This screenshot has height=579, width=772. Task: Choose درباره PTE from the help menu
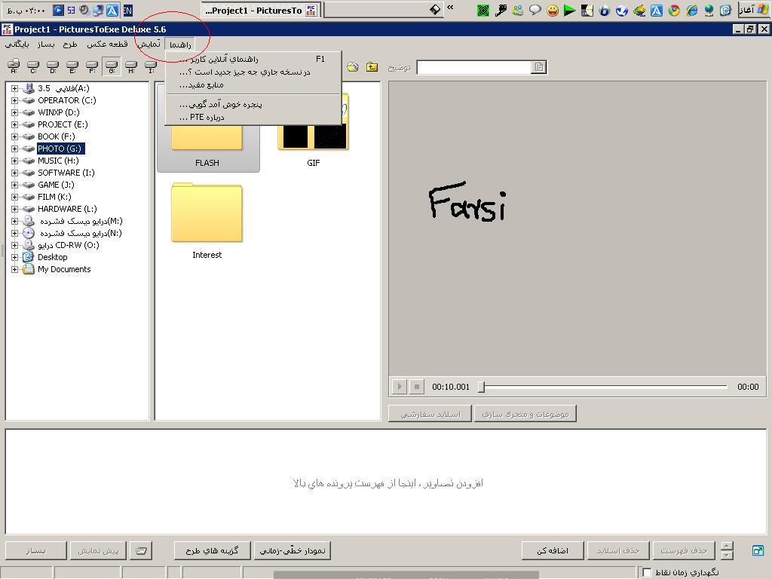coord(202,118)
